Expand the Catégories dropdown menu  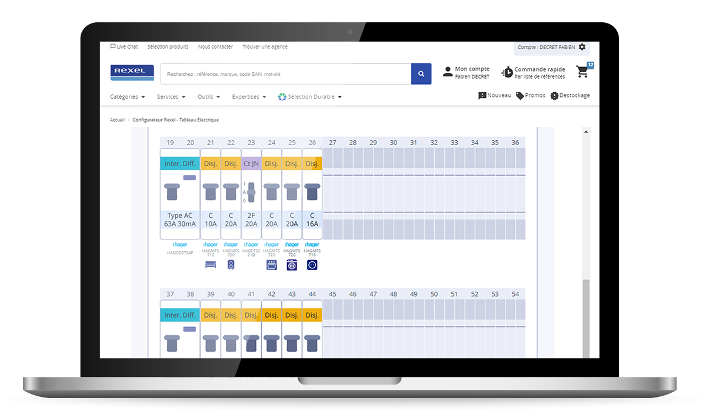click(x=127, y=97)
